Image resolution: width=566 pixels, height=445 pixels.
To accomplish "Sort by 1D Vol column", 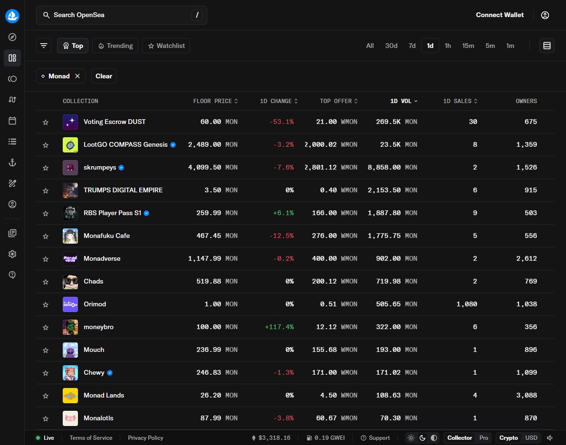I will pos(403,101).
